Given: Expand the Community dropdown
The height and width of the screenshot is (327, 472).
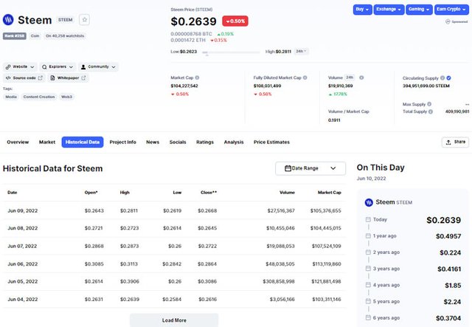Looking at the screenshot, I should tap(98, 66).
